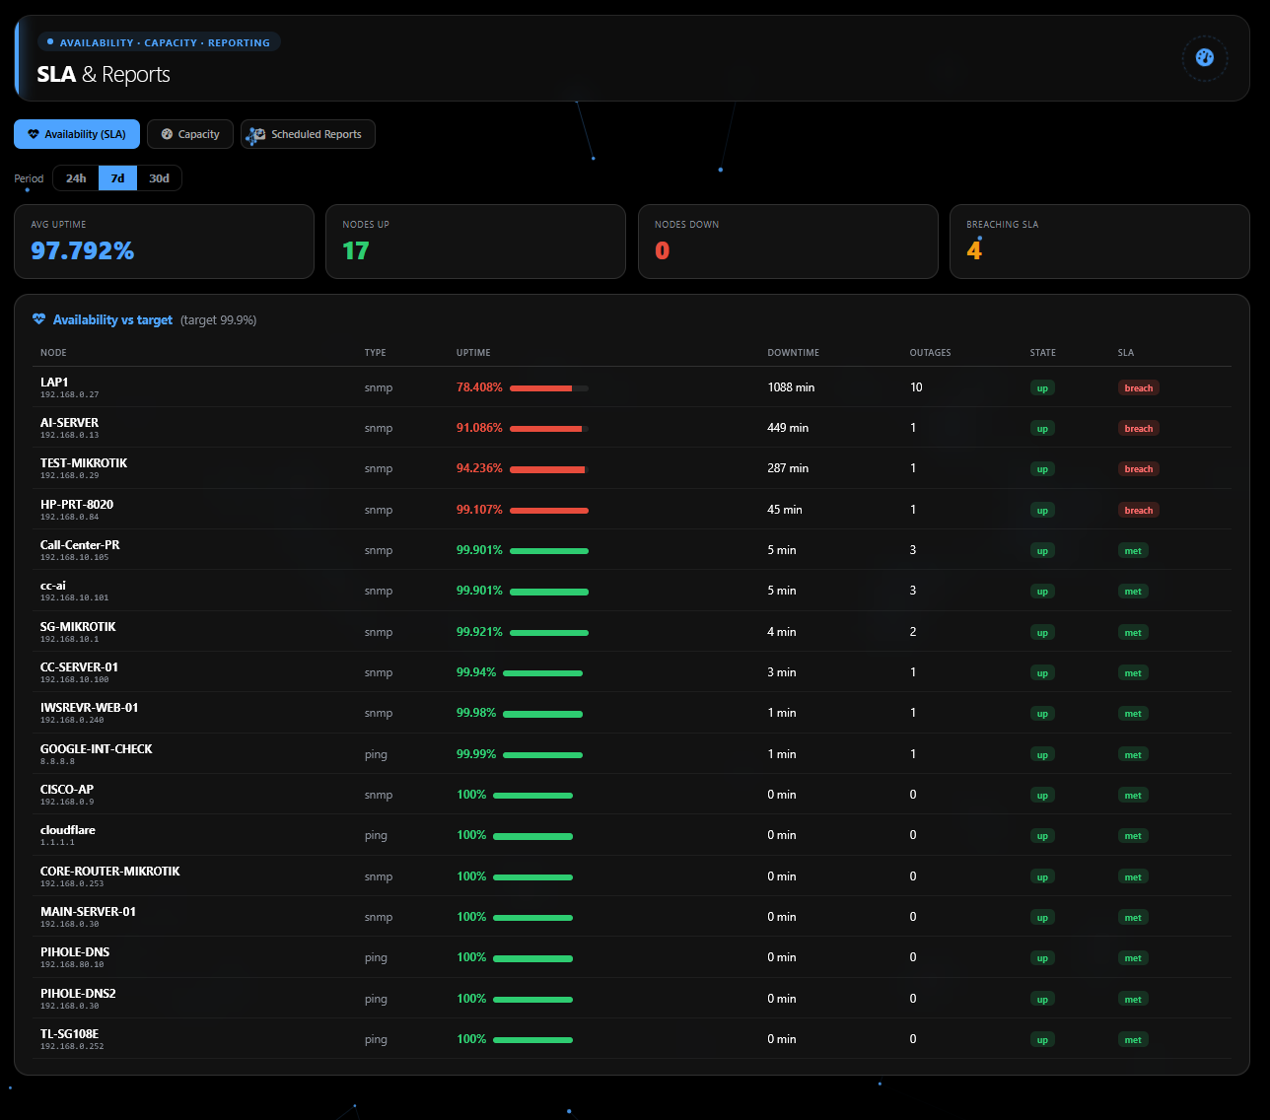Click the up badge for cloudflare
This screenshot has width=1270, height=1120.
point(1042,836)
